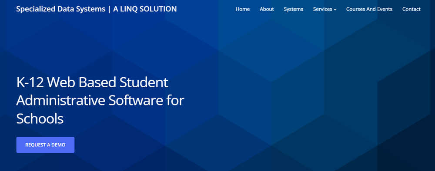Viewport: 435px width, 171px height.
Task: Go to the Contact page
Action: (x=411, y=9)
